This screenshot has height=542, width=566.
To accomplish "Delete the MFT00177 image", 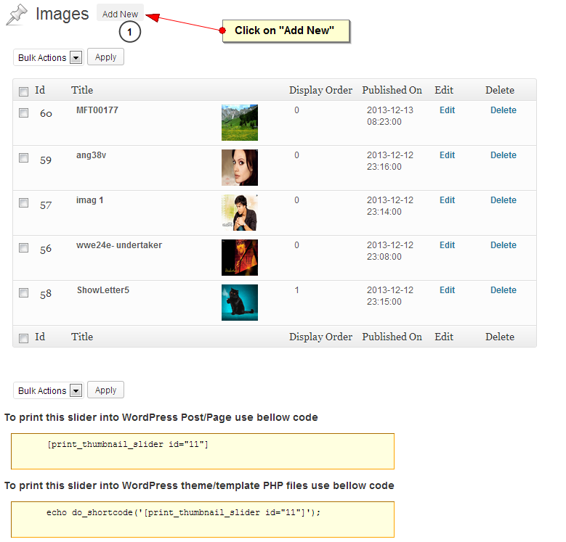I will [504, 110].
